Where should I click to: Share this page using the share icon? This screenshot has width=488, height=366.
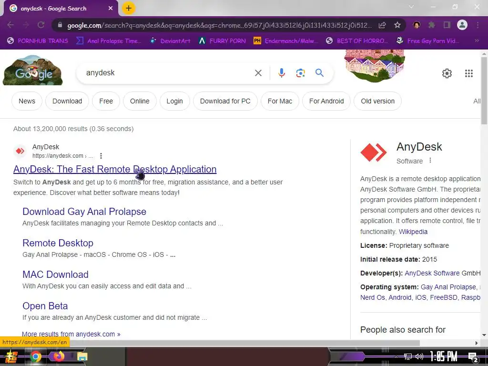tap(382, 25)
